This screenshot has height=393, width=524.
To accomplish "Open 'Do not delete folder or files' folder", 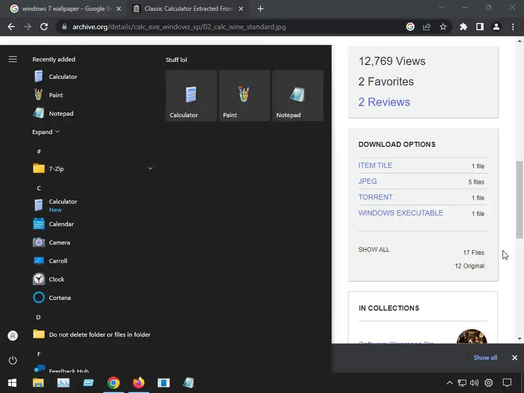I will point(93,334).
